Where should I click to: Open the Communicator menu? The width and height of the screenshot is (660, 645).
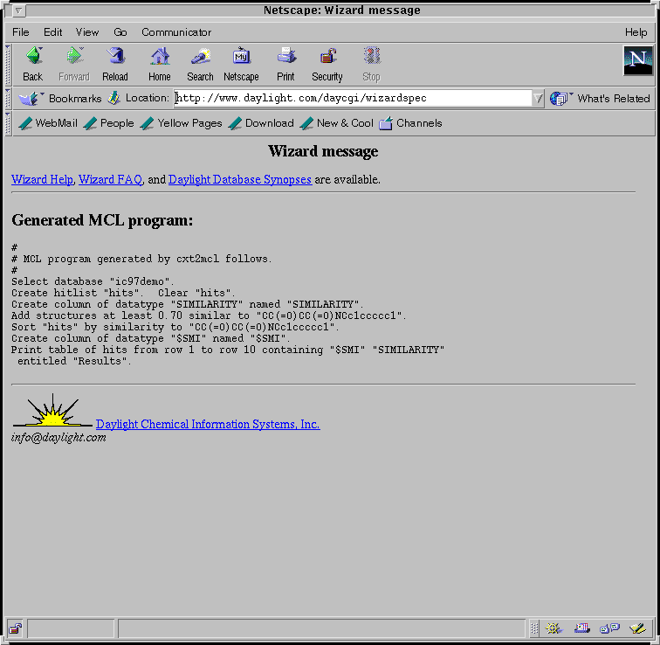coord(176,32)
